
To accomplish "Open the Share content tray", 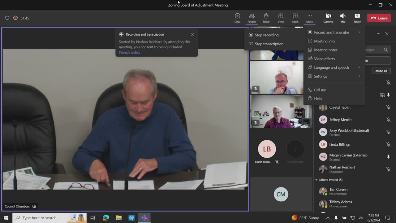I will [357, 18].
